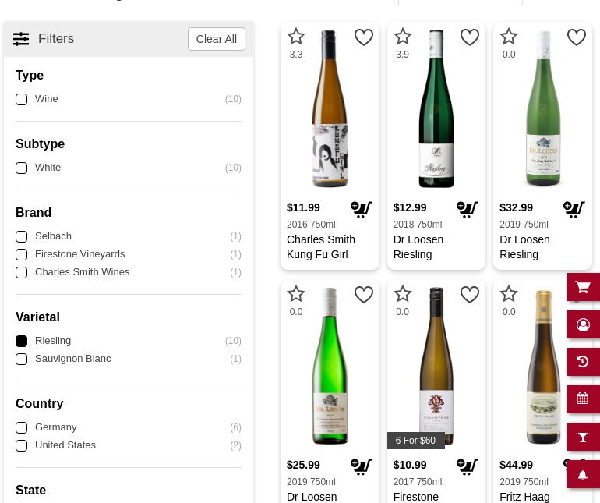Open the Charles Smith Kung Fu Girl link

[x=320, y=246]
